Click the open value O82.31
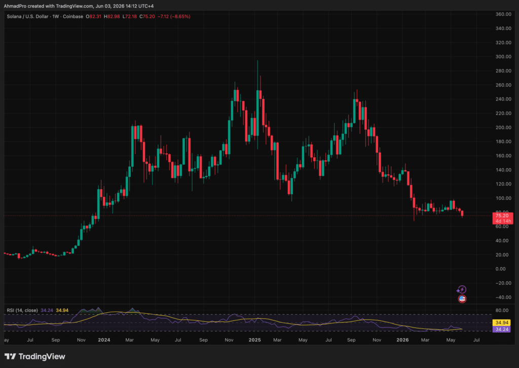The height and width of the screenshot is (368, 519). click(x=94, y=17)
